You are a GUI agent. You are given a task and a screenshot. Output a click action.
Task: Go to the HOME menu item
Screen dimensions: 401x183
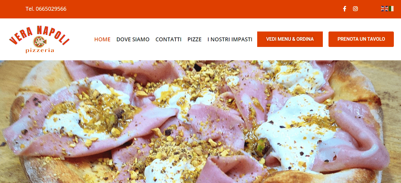point(102,39)
